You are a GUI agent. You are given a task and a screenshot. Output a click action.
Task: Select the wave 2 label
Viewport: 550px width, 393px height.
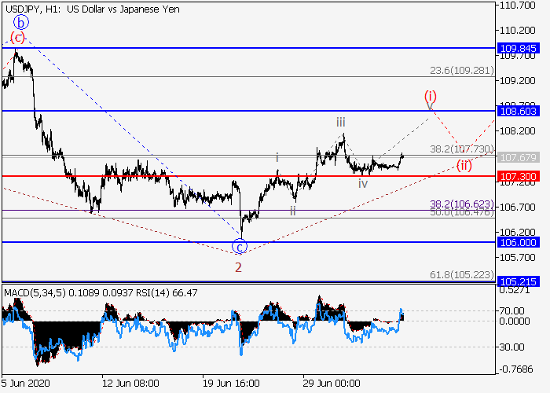pos(238,267)
